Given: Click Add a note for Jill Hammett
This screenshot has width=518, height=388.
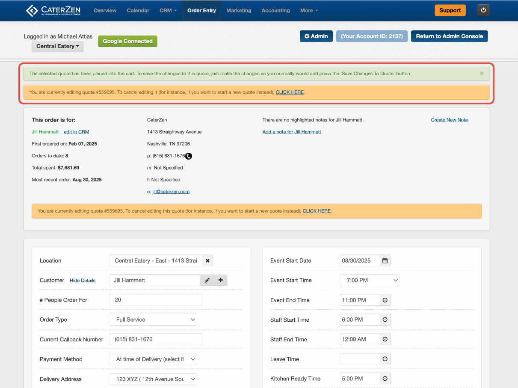Looking at the screenshot, I should 292,132.
